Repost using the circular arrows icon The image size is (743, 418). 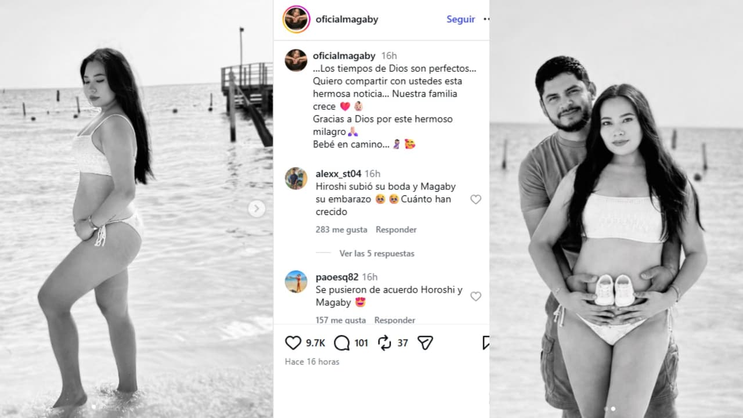coord(384,343)
